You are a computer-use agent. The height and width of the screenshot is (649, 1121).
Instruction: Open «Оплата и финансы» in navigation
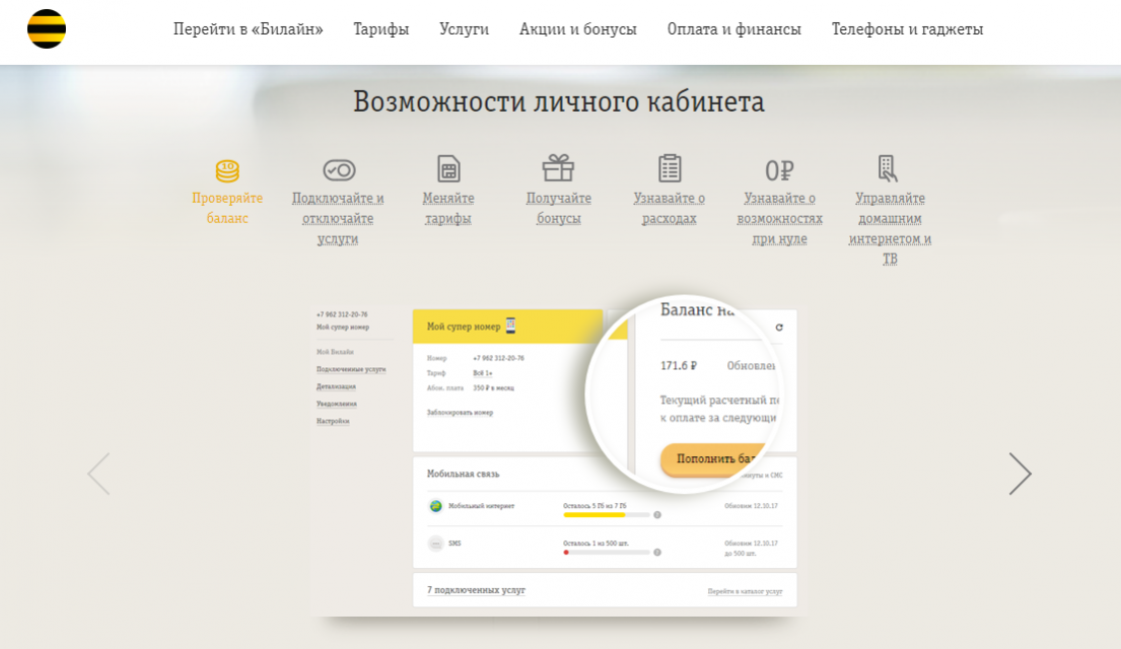[x=733, y=29]
